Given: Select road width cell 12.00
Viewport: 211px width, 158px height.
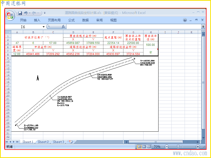Looking at the screenshot, I should point(17,54).
